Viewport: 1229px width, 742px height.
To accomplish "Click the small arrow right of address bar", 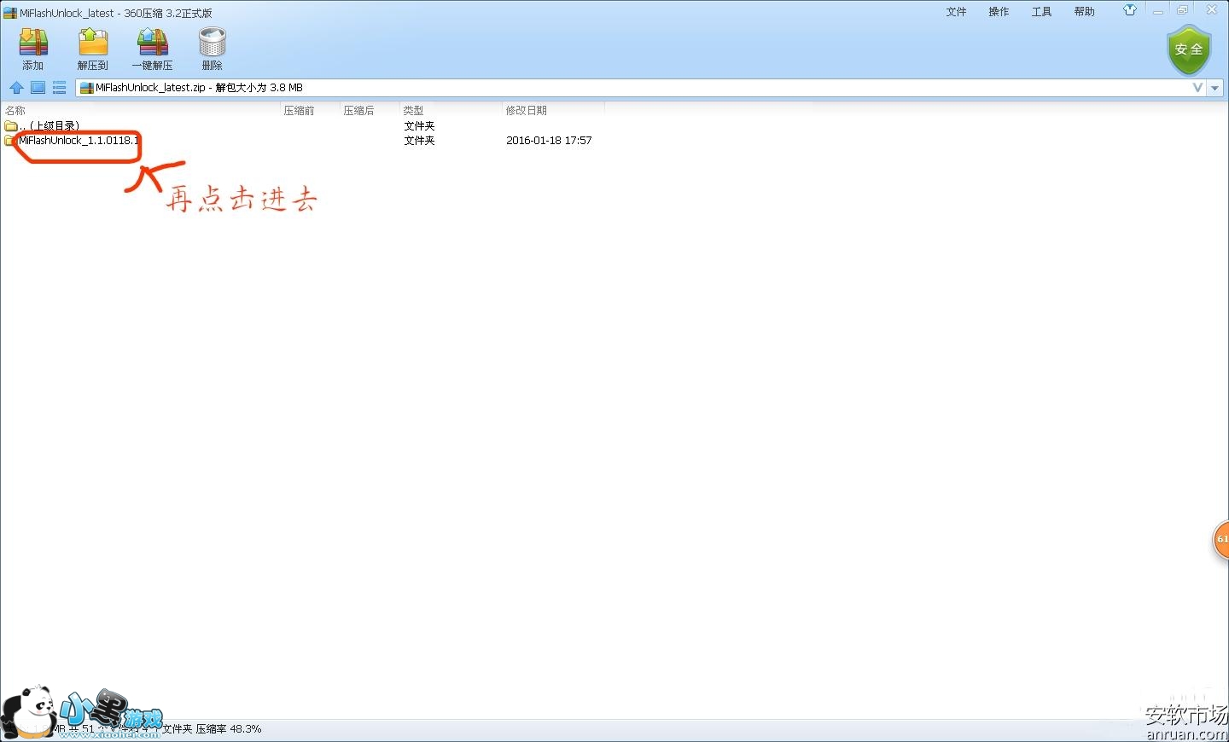I will tap(1215, 88).
